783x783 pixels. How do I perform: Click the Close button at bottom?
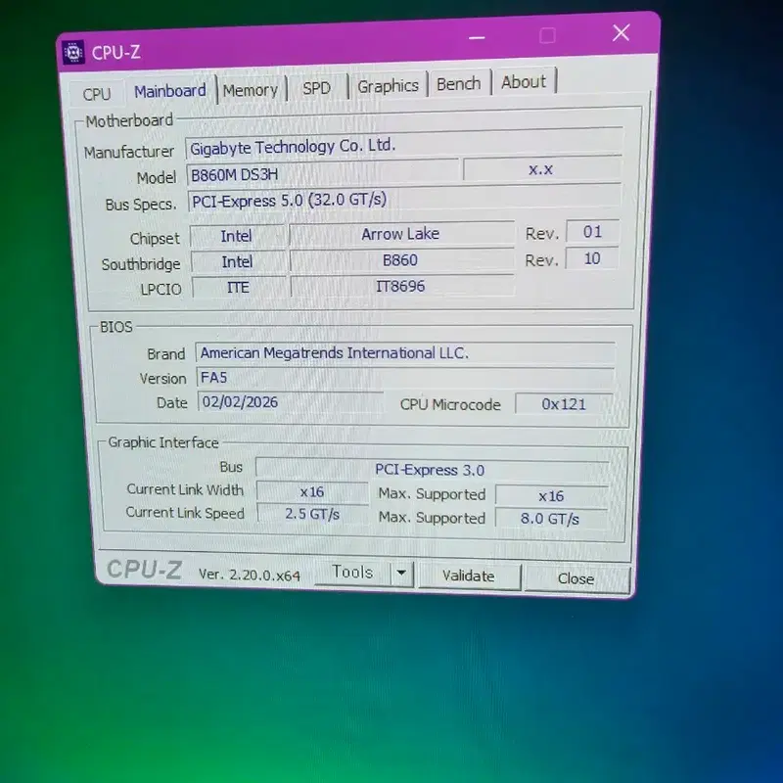(x=576, y=578)
